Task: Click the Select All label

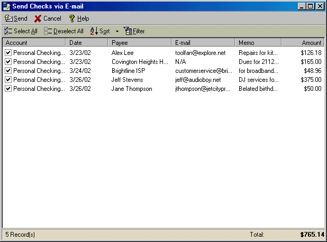Action: [x=25, y=31]
